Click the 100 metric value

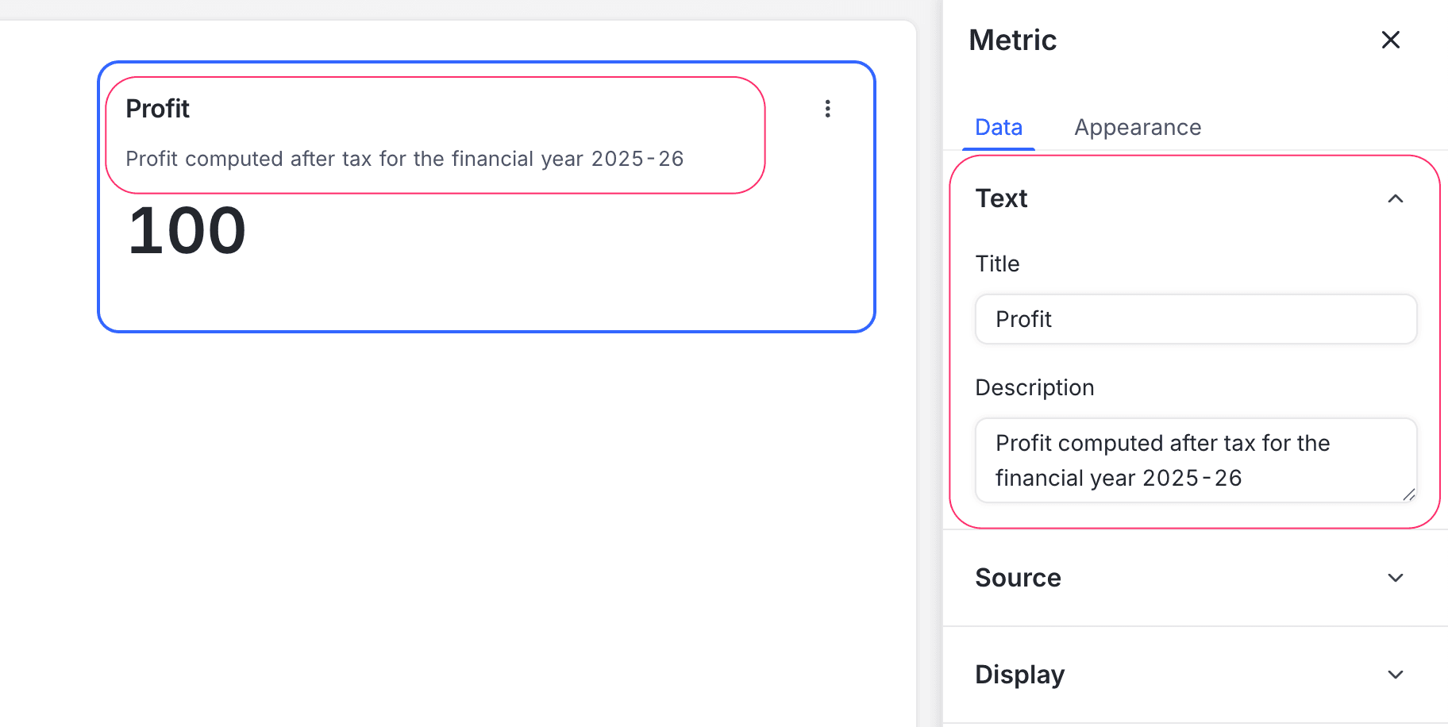(187, 231)
